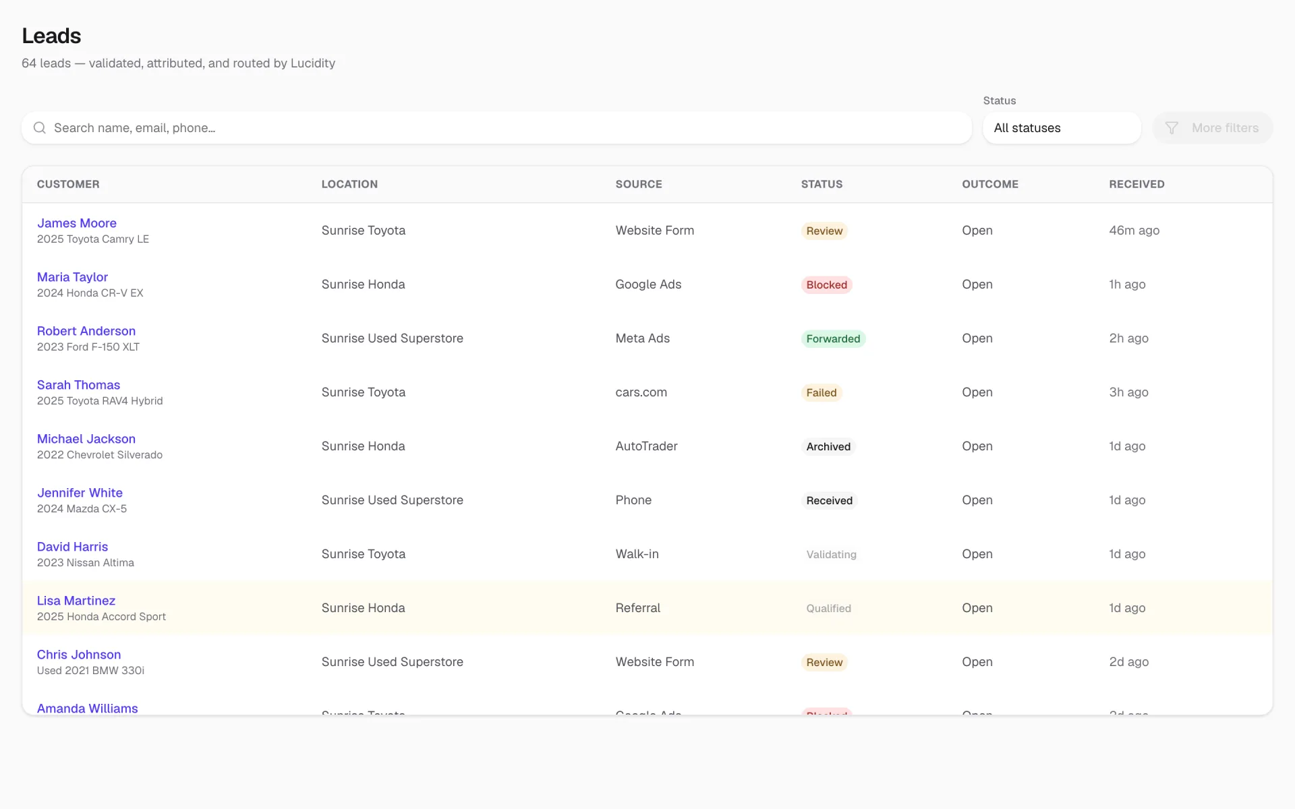
Task: Click the 2d ago time for Chris Johnson
Action: (x=1128, y=662)
